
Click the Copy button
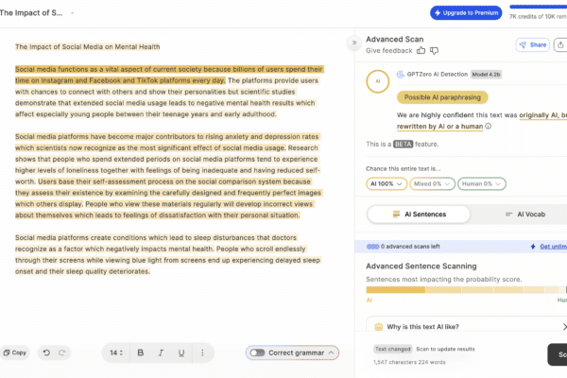[15, 352]
